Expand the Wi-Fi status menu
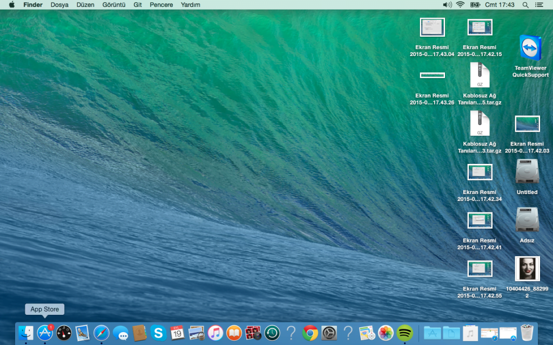The image size is (553, 345). tap(460, 5)
